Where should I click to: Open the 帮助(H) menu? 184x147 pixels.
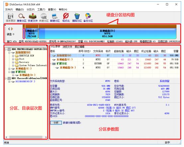tap(63, 10)
